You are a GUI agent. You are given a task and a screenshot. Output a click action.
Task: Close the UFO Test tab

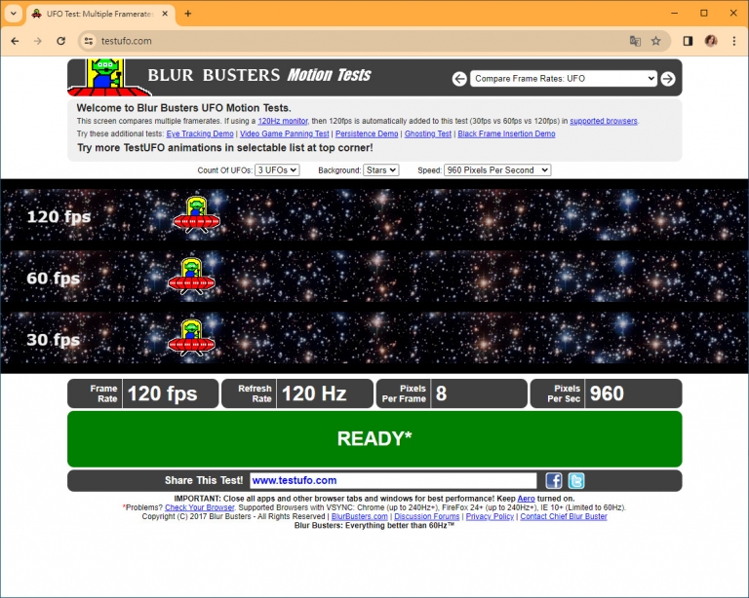pyautogui.click(x=165, y=14)
